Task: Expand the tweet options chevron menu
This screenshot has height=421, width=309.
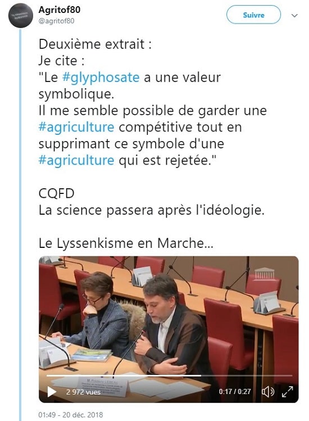Action: pyautogui.click(x=294, y=16)
